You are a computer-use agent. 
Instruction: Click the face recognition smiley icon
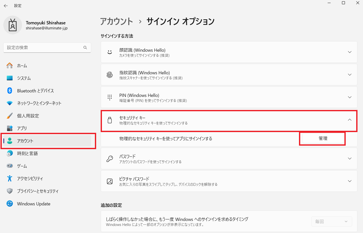[110, 52]
